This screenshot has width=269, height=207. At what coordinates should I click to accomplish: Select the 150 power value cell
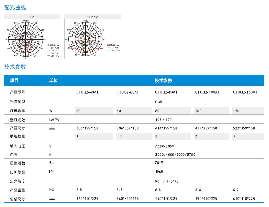pyautogui.click(x=248, y=111)
